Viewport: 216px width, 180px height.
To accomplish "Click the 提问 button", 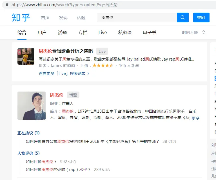I will coord(201,17).
